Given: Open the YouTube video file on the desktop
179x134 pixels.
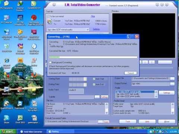Looking at the screenshot, I should (34, 106).
